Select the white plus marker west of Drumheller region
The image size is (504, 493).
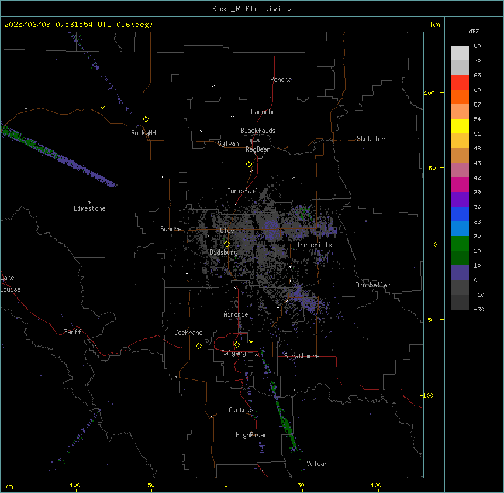click(358, 220)
